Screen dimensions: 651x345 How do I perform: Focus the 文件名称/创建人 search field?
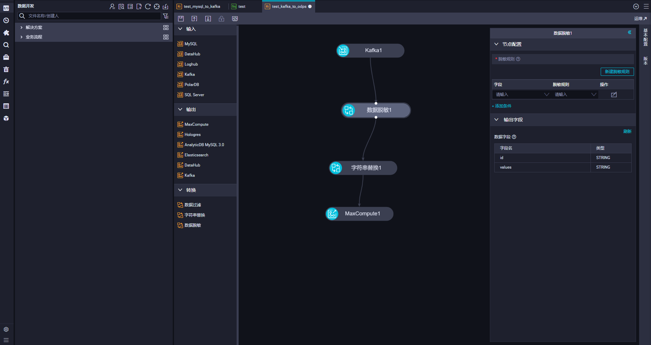[x=89, y=16]
